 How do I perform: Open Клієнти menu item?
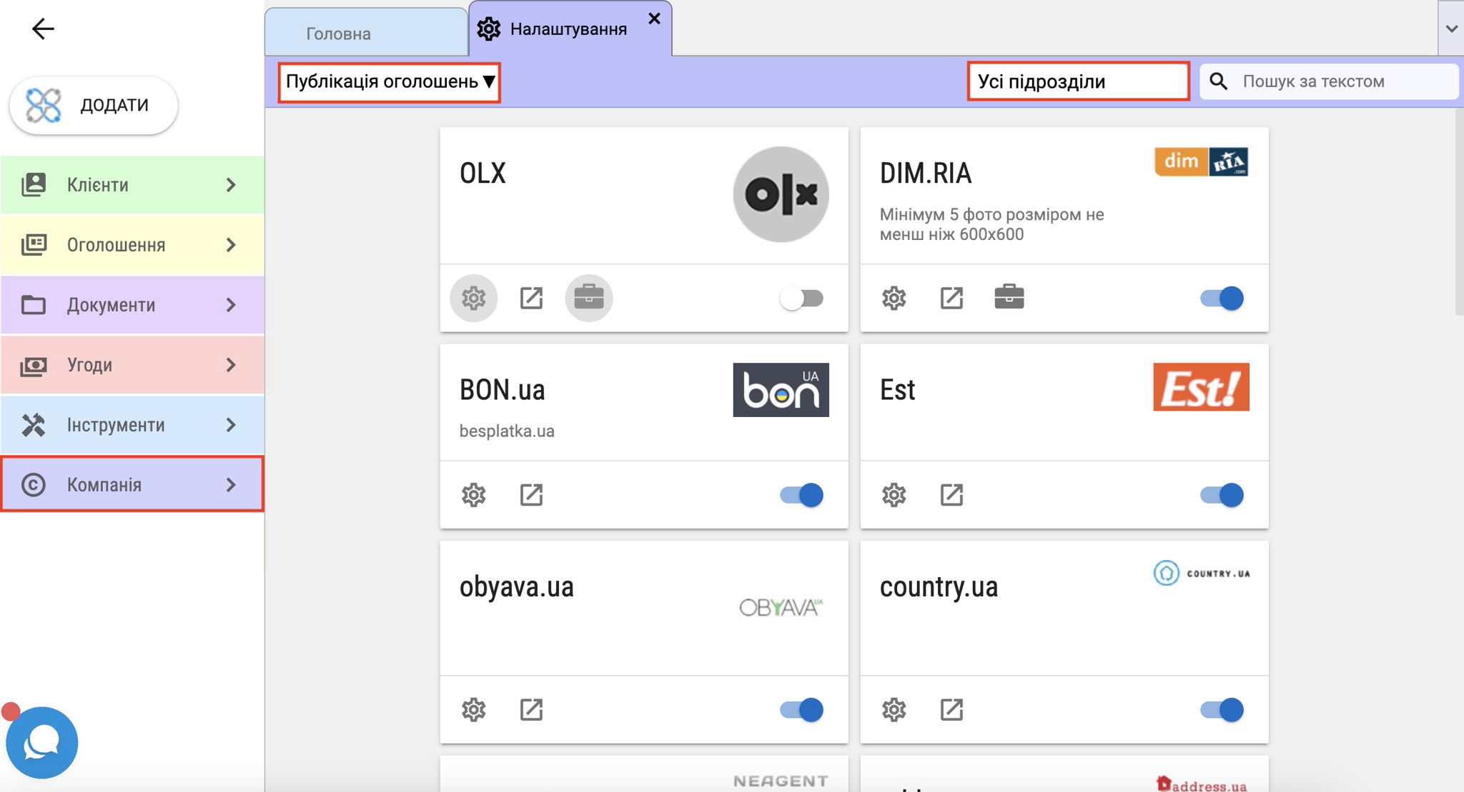pos(133,185)
